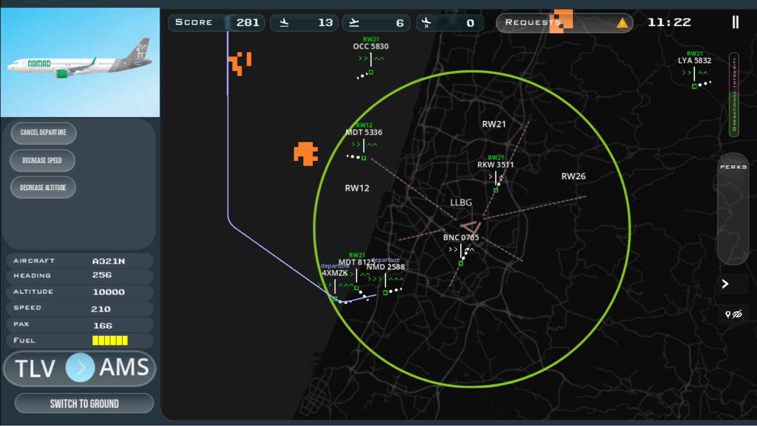Image resolution: width=757 pixels, height=426 pixels.
Task: Click the orange storm cloud near MDT 5336
Action: click(306, 153)
